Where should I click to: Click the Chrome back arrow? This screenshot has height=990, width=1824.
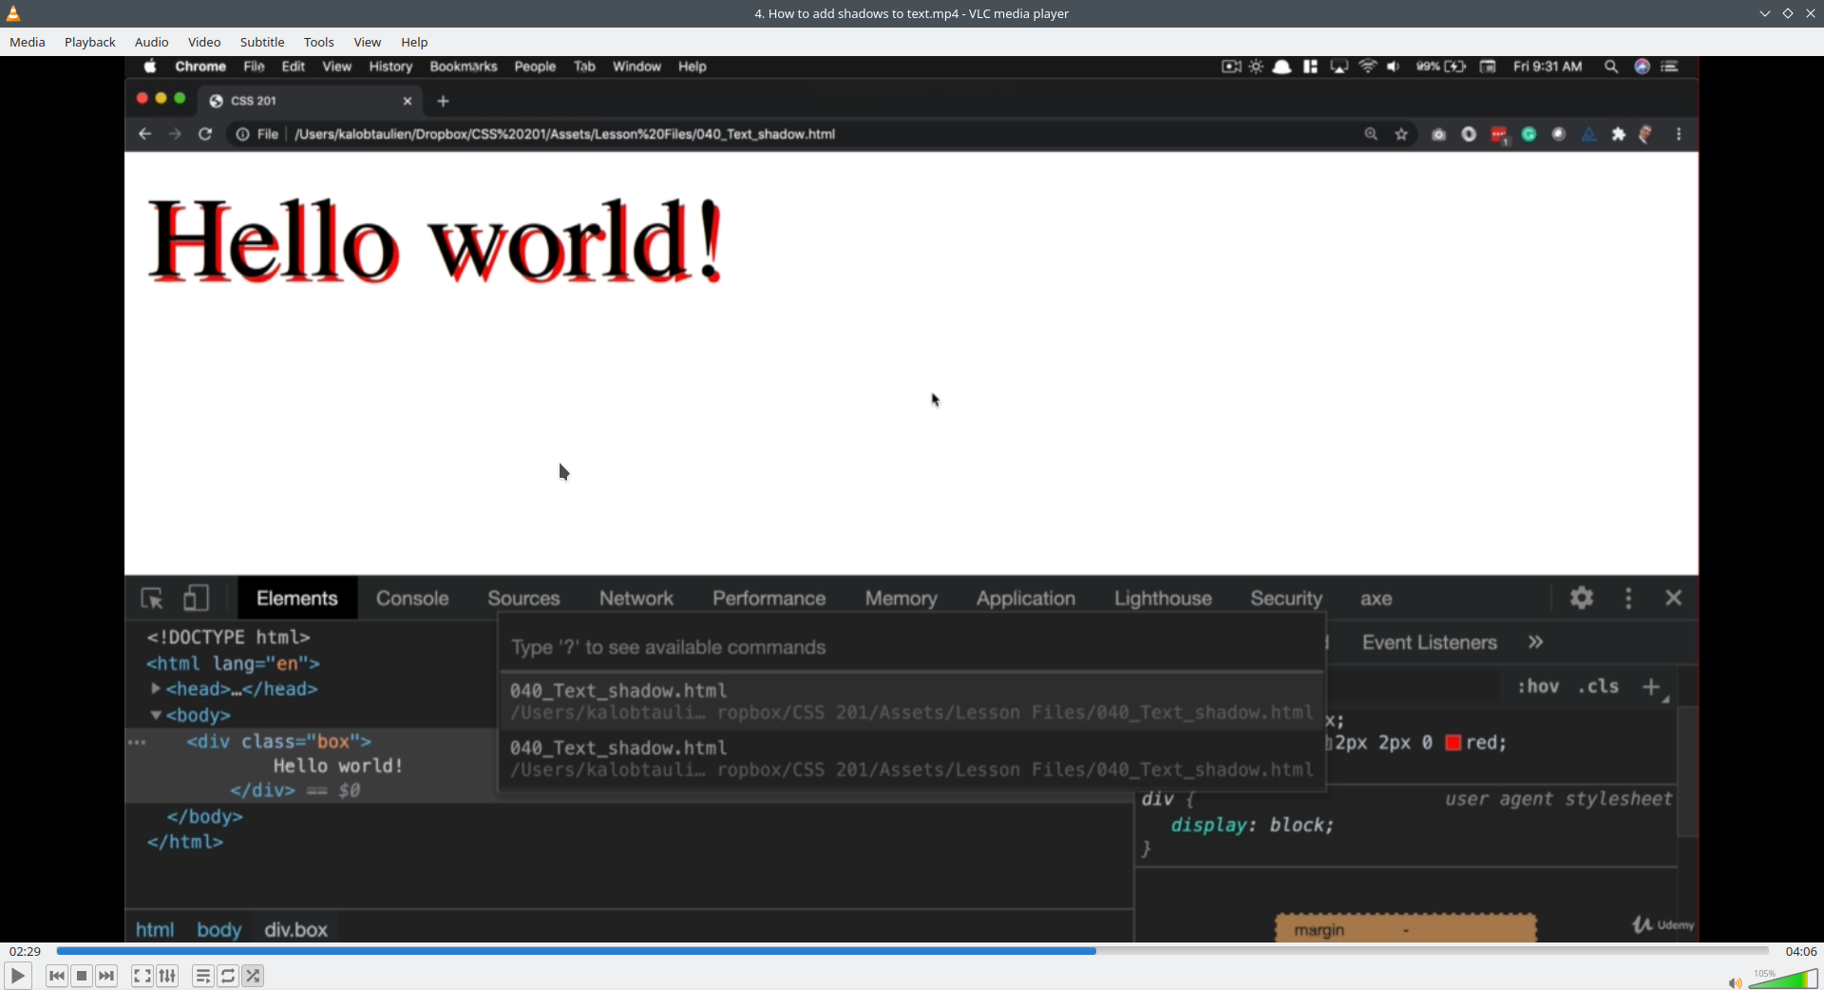click(144, 134)
